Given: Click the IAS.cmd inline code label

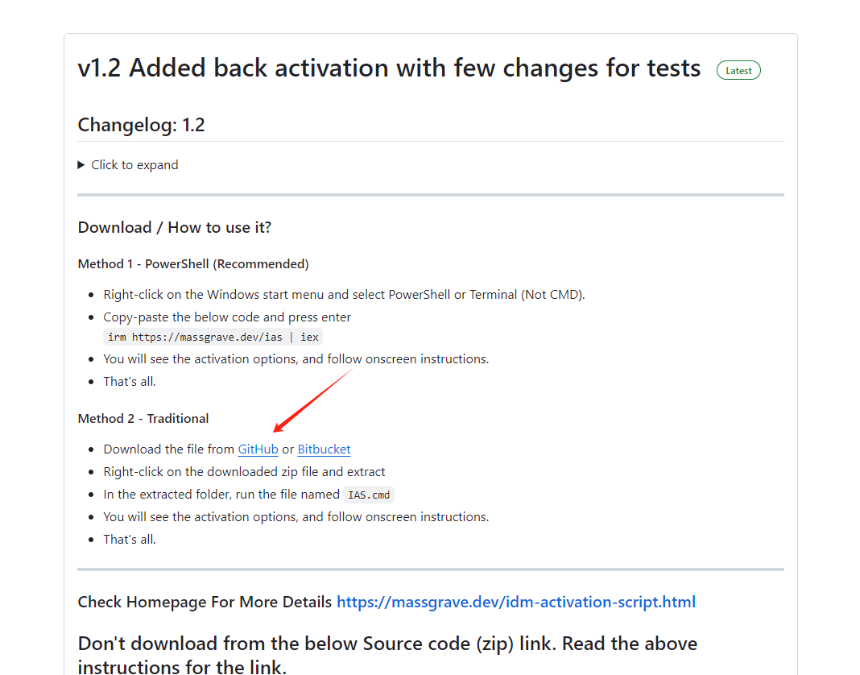Looking at the screenshot, I should coord(369,495).
